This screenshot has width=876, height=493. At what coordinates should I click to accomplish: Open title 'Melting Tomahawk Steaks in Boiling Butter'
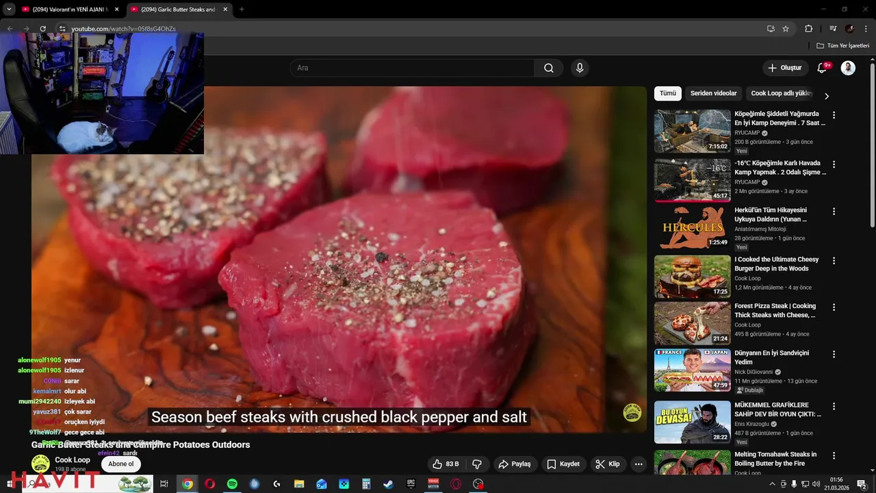tap(775, 459)
